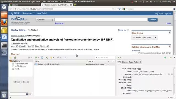Select My Library in Zotero
This screenshot has width=176, height=99.
pyautogui.click(x=17, y=61)
